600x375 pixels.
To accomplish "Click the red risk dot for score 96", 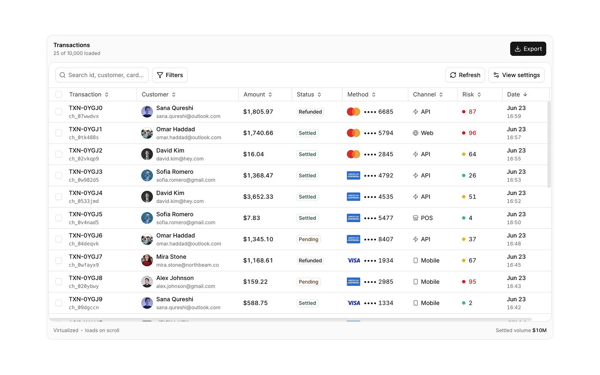I will coord(464,133).
